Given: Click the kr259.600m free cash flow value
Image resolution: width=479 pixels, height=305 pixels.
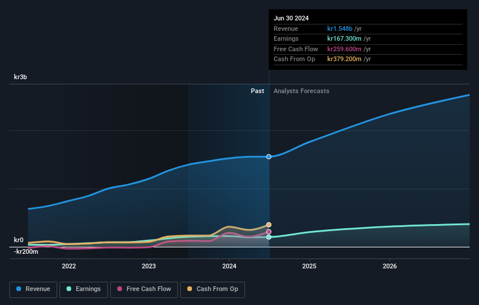Looking at the screenshot, I should coord(344,49).
